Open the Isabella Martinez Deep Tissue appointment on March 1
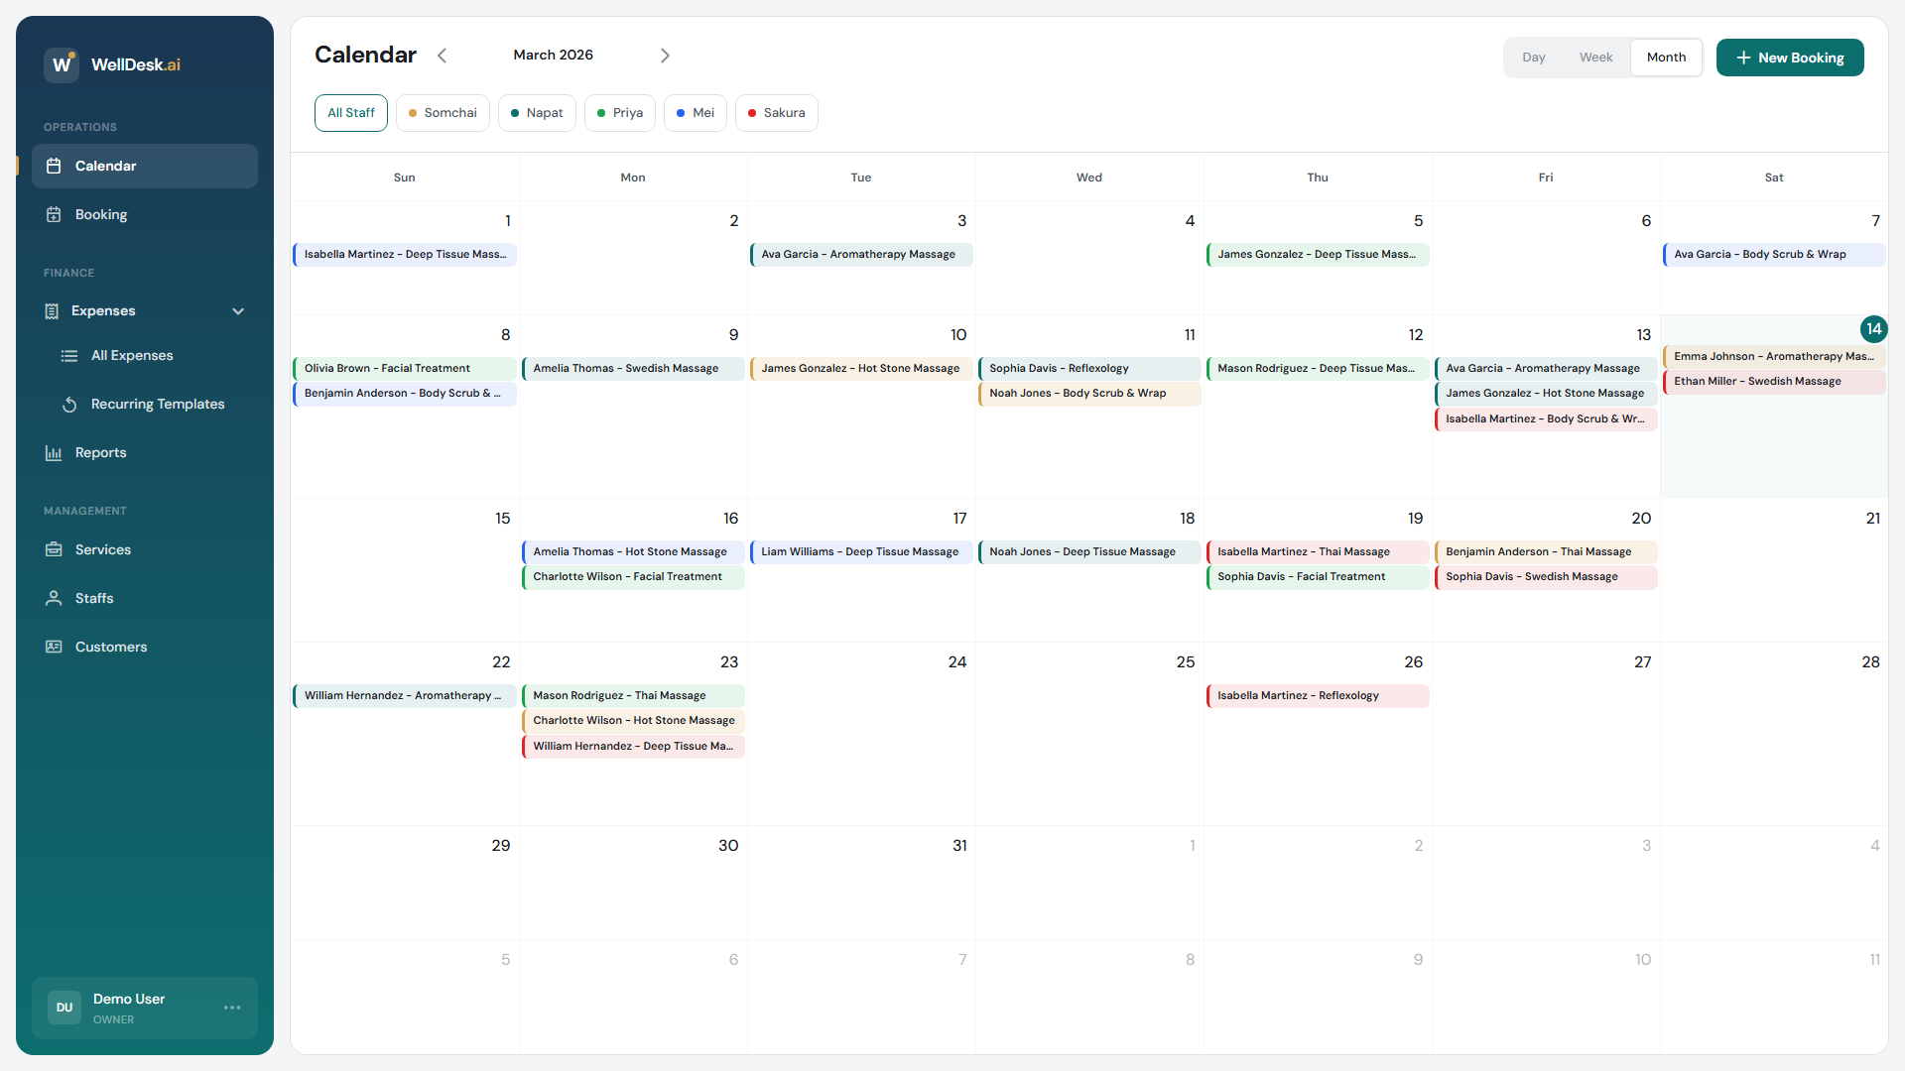Viewport: 1905px width, 1071px height. point(404,255)
